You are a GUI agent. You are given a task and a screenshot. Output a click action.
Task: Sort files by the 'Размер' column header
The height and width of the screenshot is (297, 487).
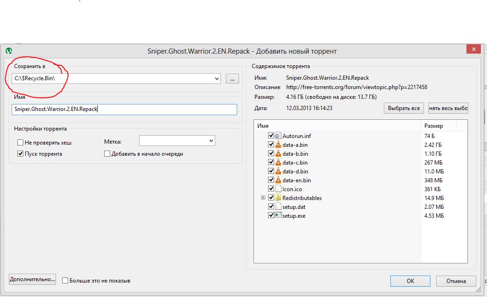click(438, 125)
